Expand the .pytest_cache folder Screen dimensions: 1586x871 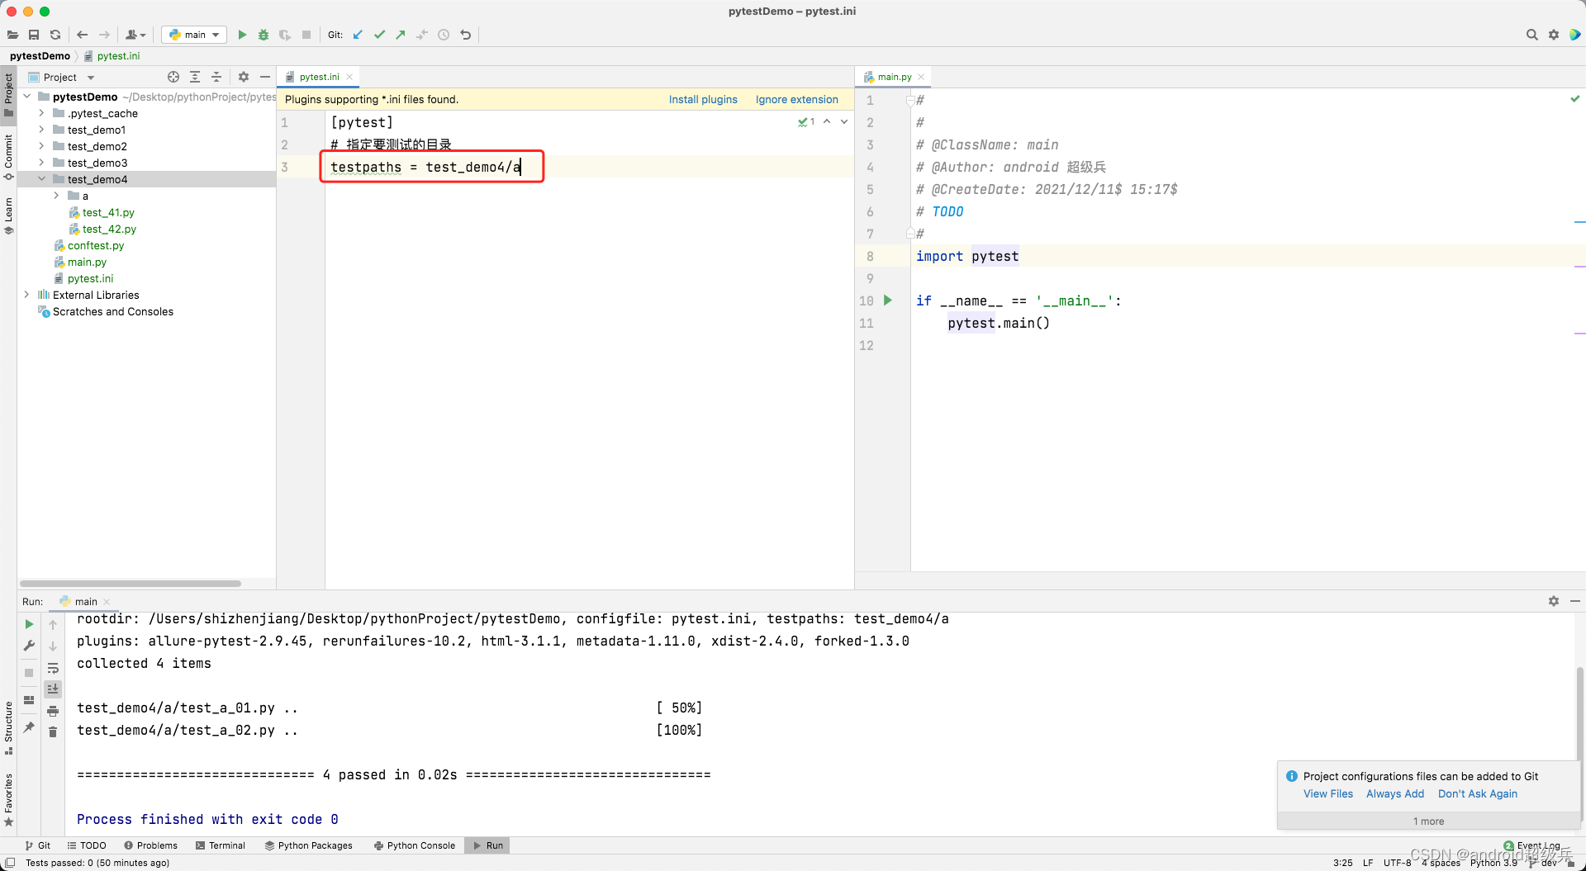pos(41,113)
